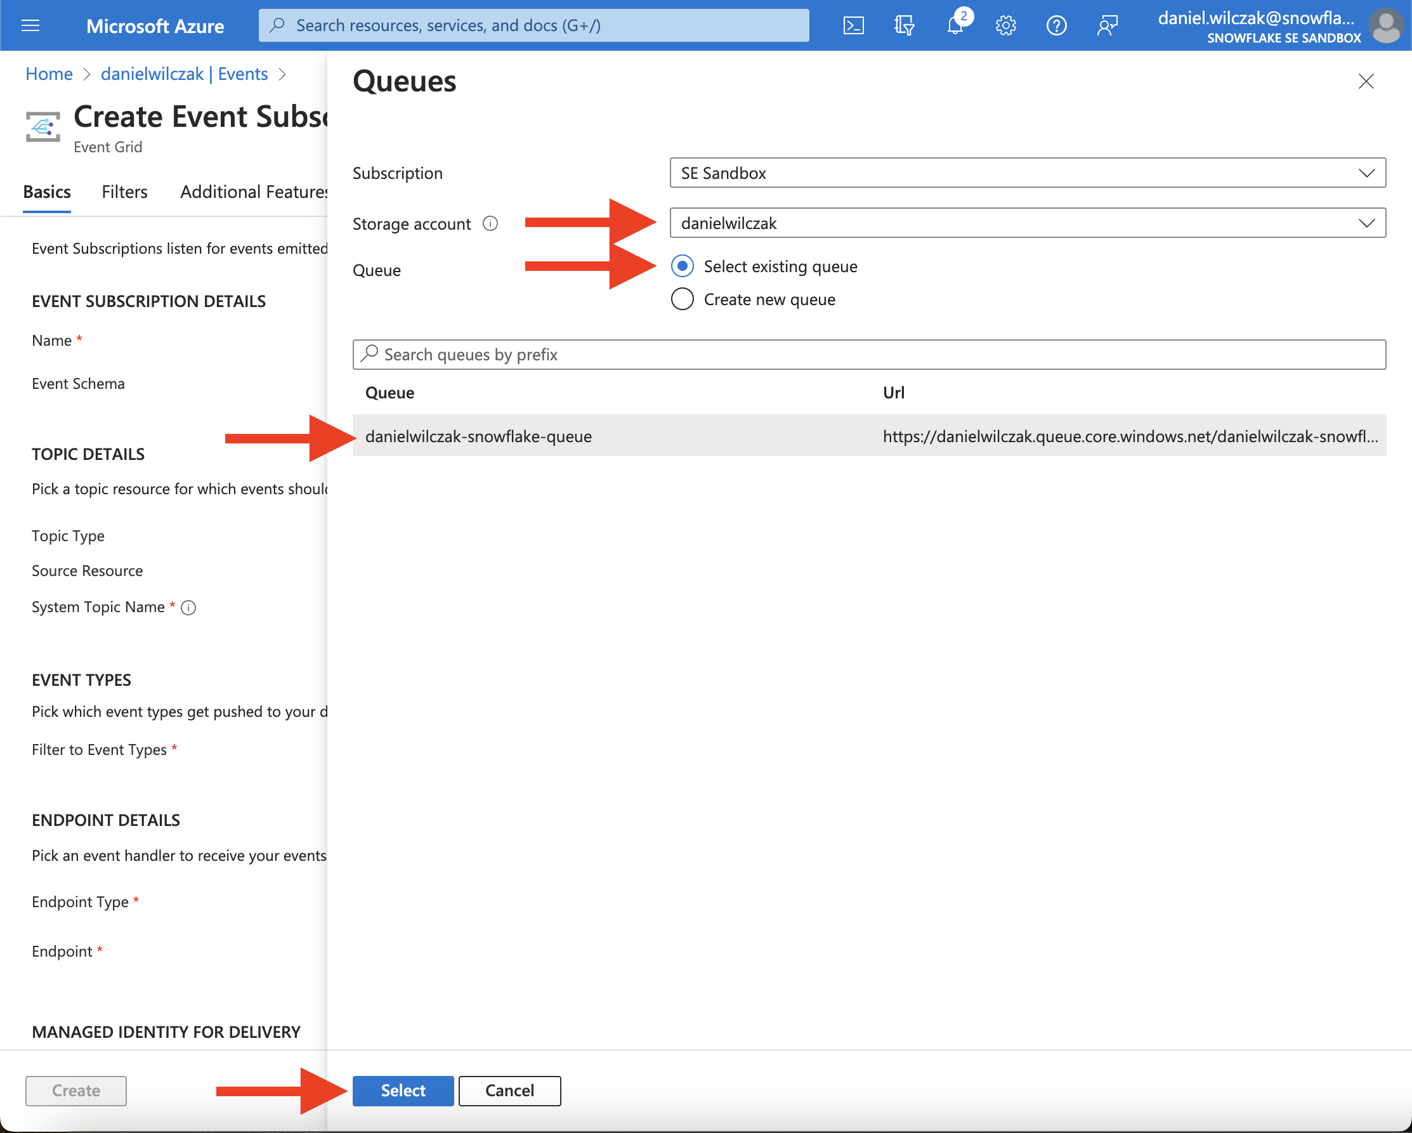This screenshot has width=1412, height=1133.
Task: Close the Queues panel with the X
Action: 1366,81
